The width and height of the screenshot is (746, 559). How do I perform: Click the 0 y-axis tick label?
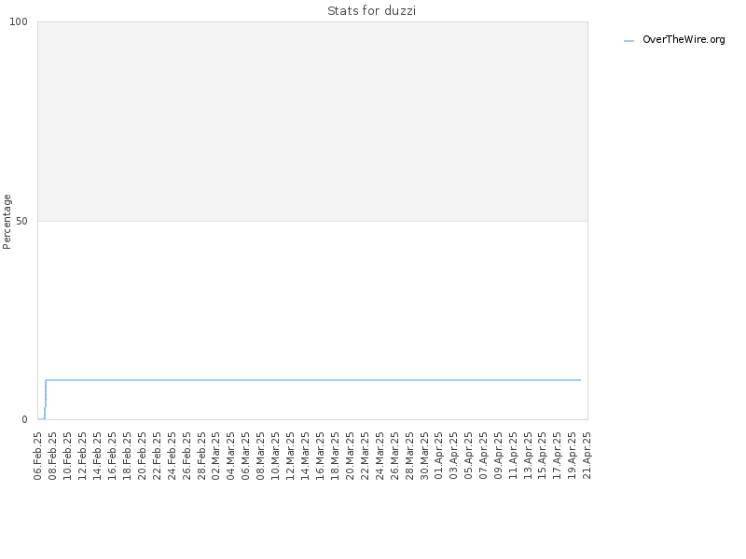[x=25, y=419]
